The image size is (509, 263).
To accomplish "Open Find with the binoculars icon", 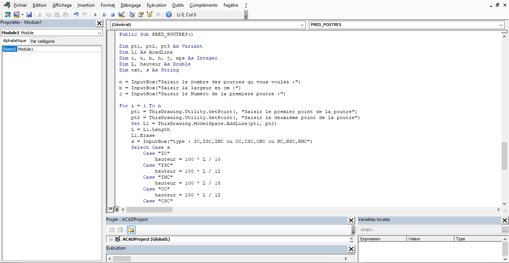I will coord(66,15).
